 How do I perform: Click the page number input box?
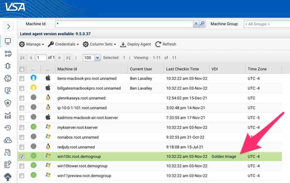click(x=41, y=58)
